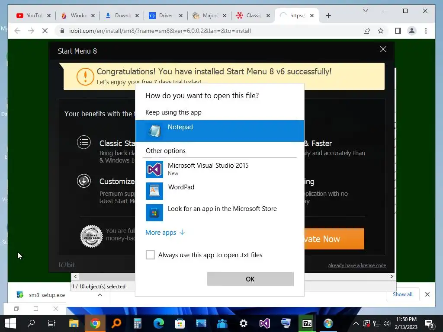The width and height of the screenshot is (443, 332).
Task: Open a new browser tab
Action: [x=328, y=16]
